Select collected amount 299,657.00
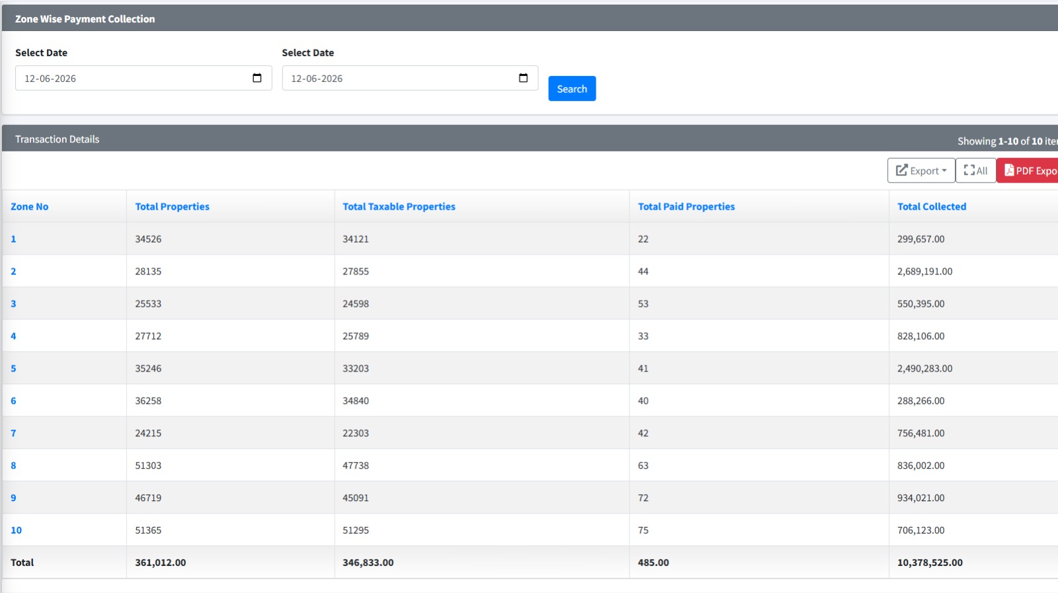Screen dimensions: 1058x593 click(x=920, y=239)
